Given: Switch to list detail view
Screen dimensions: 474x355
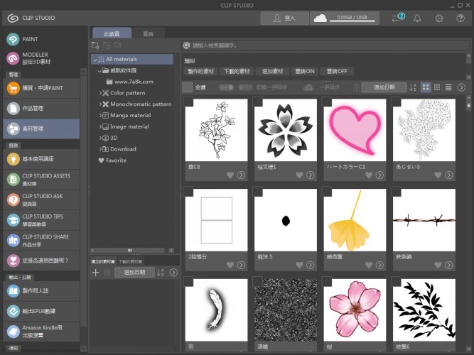Looking at the screenshot, I should pyautogui.click(x=448, y=87).
